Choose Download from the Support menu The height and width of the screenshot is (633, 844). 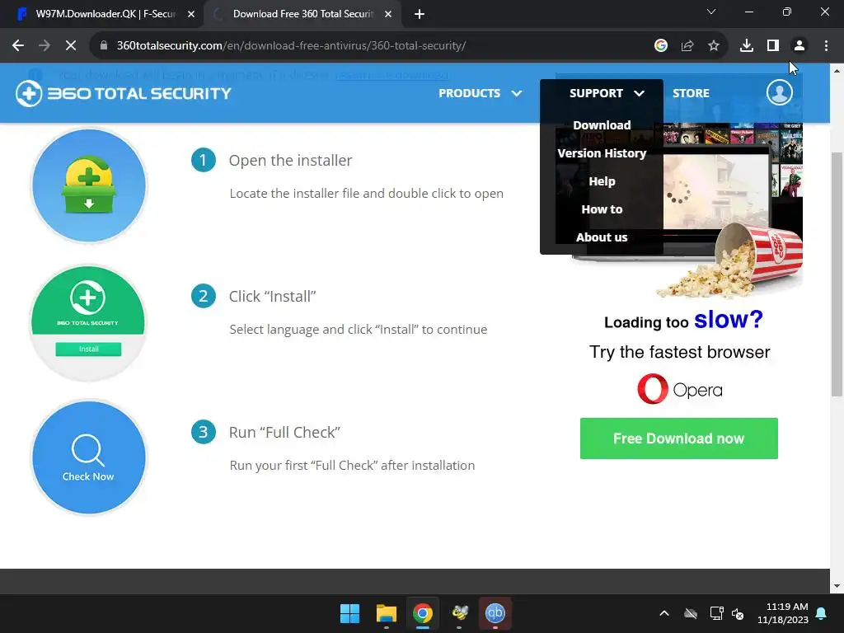(x=602, y=125)
